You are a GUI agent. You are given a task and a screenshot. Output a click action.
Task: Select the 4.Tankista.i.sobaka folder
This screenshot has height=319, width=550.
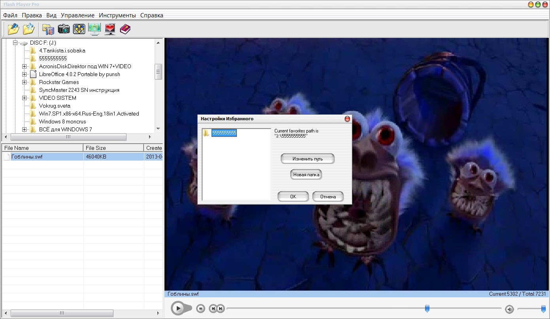pyautogui.click(x=62, y=50)
